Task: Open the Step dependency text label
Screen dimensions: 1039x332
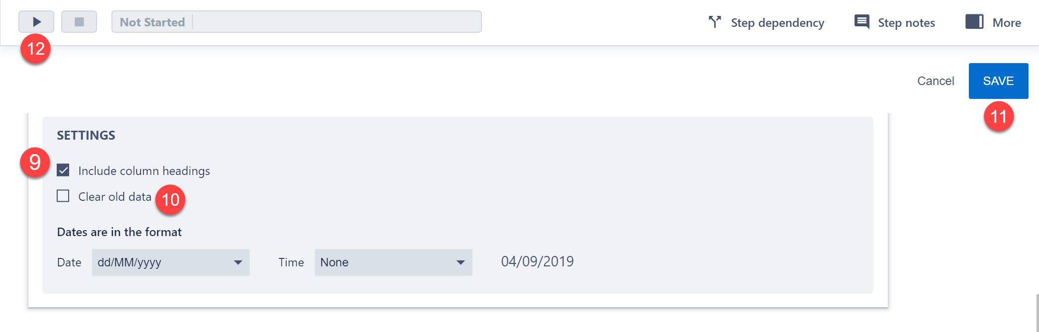Action: point(777,23)
